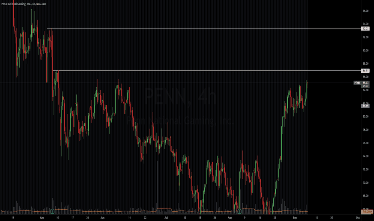Click 70.00 on the price axis
The width and height of the screenshot is (374, 221).
[366, 183]
